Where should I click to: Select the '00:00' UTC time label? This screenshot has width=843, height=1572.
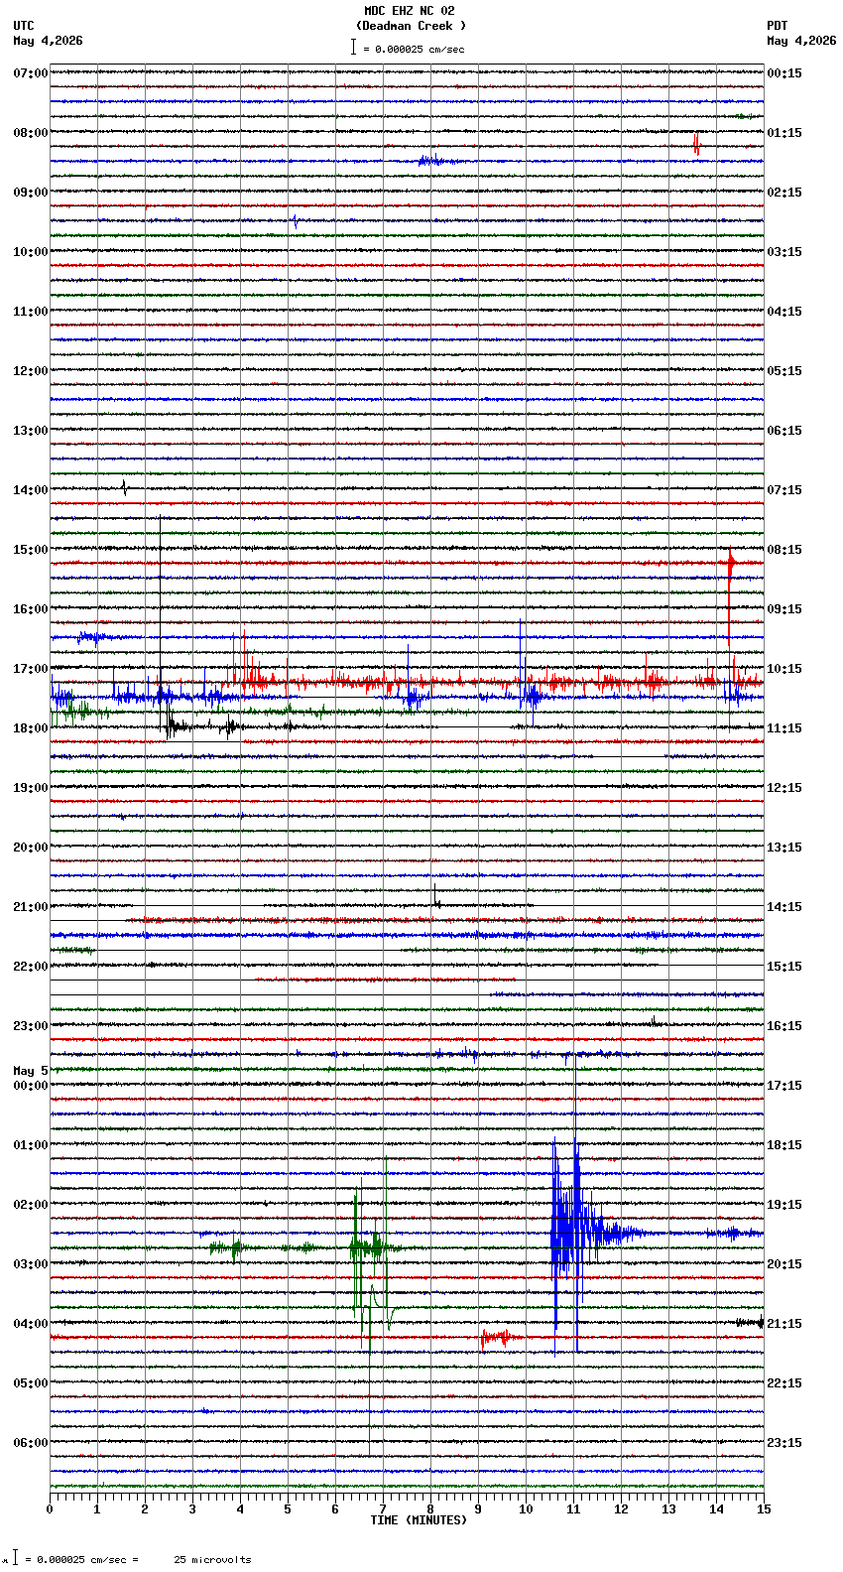point(30,1086)
